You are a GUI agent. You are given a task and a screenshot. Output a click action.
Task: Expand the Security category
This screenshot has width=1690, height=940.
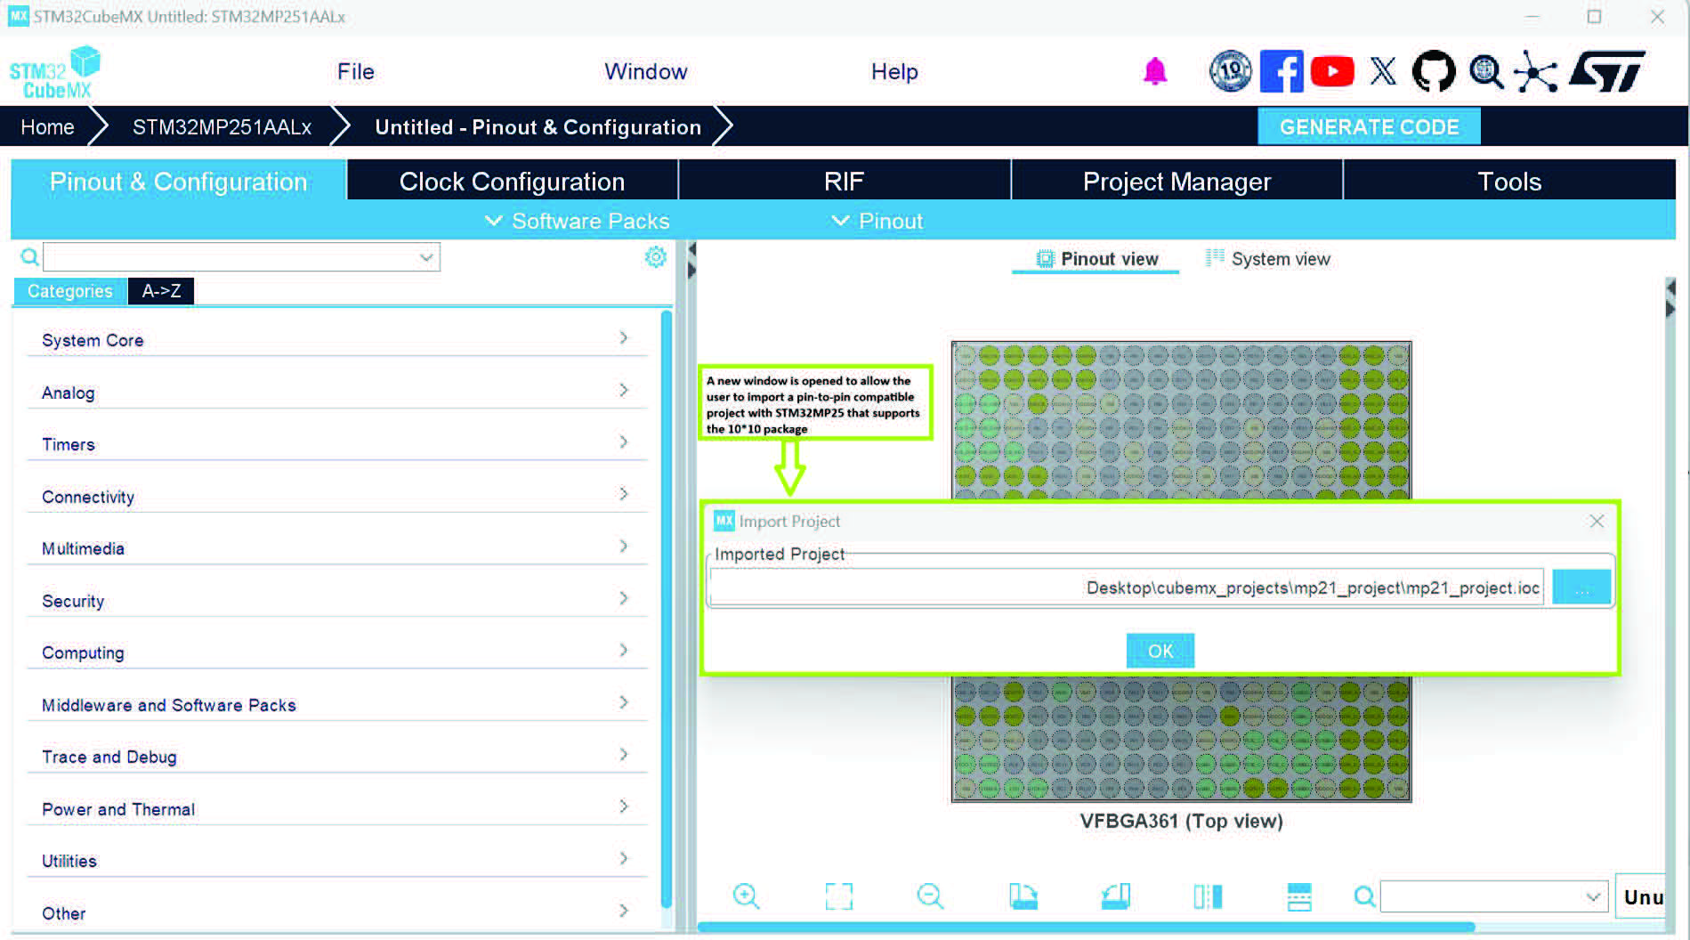click(x=336, y=600)
